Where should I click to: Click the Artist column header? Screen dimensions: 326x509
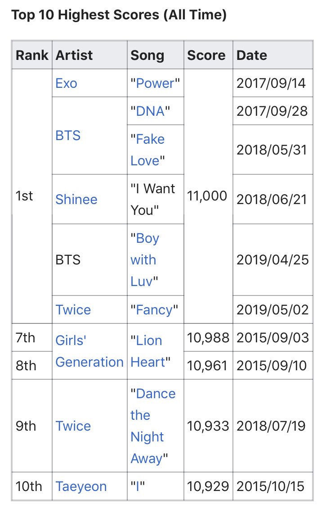[x=74, y=55]
